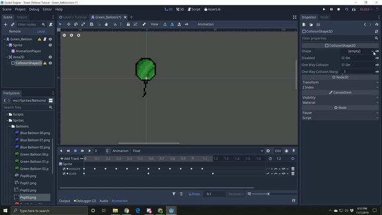Select the Remote scene tree button

[15, 32]
